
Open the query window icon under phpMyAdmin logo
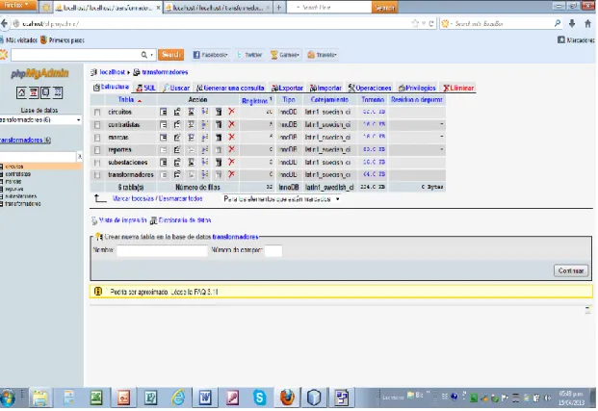[x=45, y=92]
